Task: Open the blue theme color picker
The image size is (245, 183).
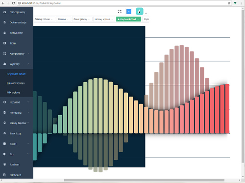Action: click(x=129, y=11)
